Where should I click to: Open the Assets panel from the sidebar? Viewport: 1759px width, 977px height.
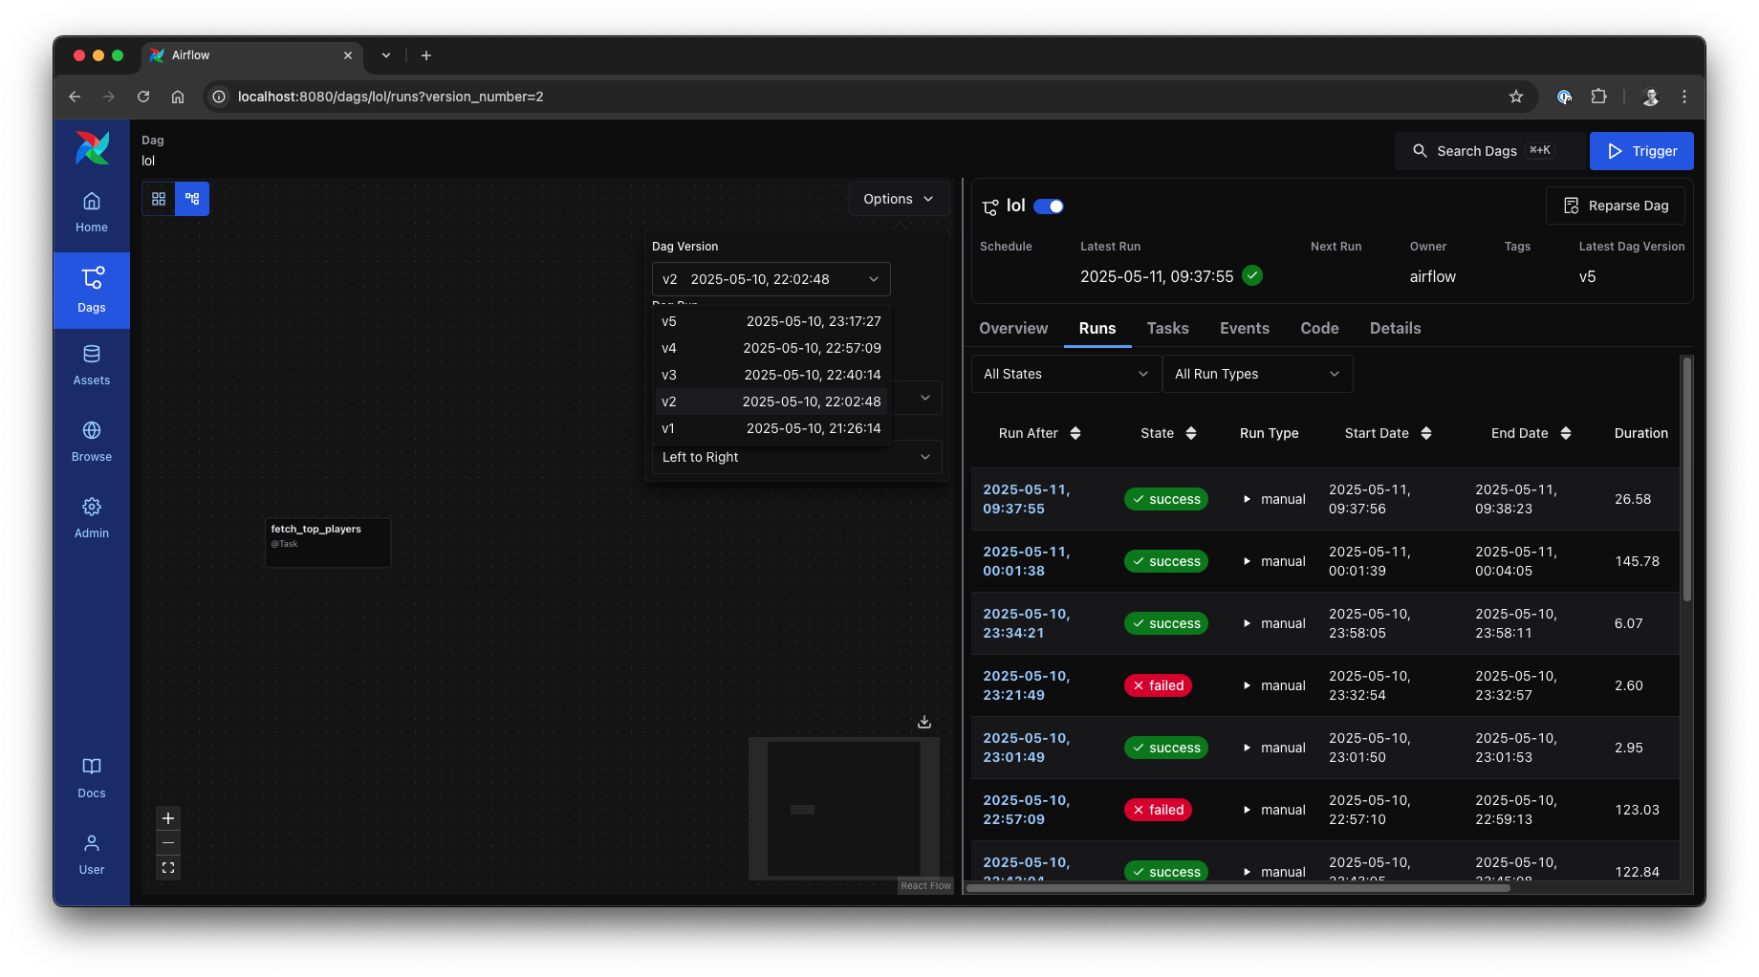tap(91, 364)
